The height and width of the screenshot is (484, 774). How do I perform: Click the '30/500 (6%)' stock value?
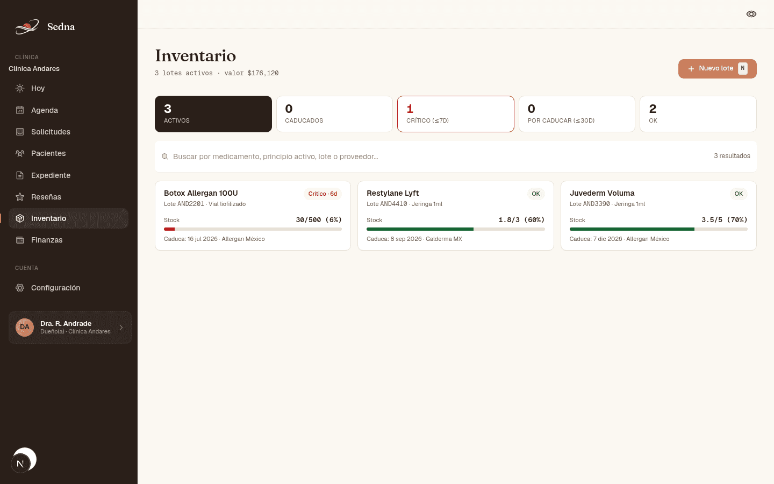(319, 220)
